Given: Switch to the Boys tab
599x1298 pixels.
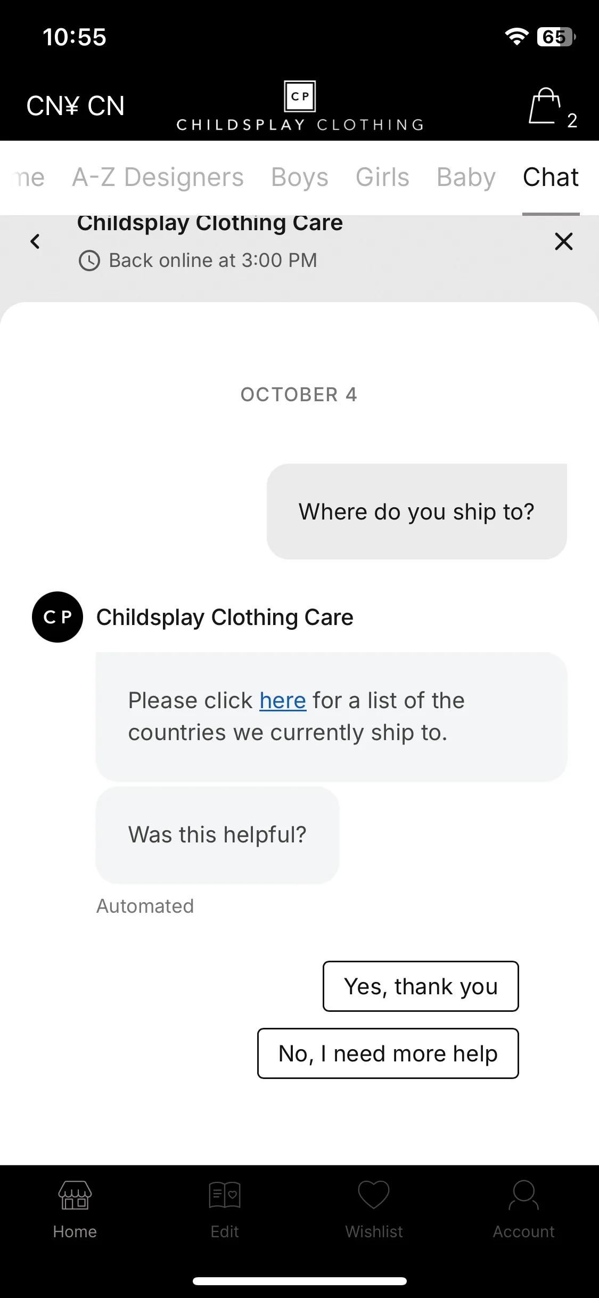Looking at the screenshot, I should point(300,177).
